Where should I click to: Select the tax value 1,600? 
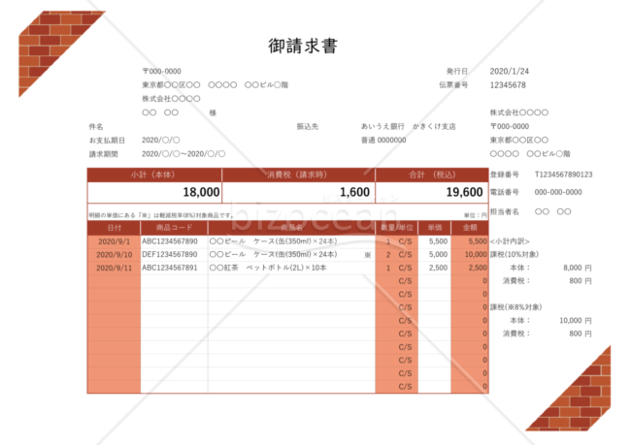[x=354, y=192]
